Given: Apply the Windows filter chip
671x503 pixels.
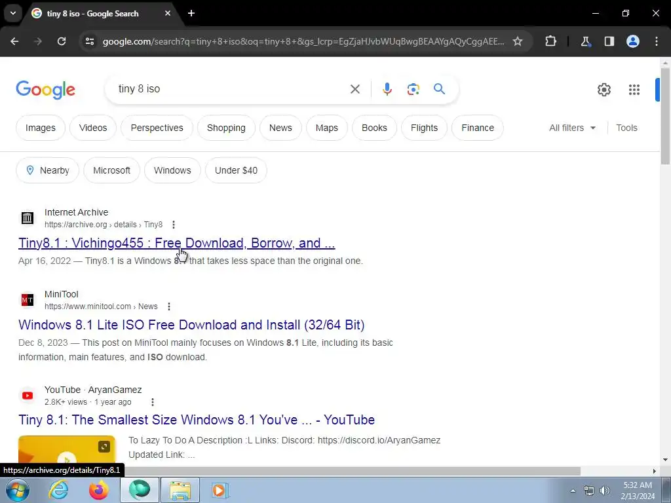Looking at the screenshot, I should (x=172, y=170).
